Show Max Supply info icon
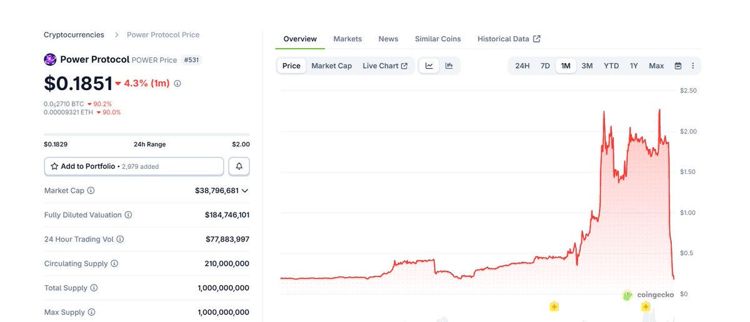The image size is (750, 322). tap(91, 312)
